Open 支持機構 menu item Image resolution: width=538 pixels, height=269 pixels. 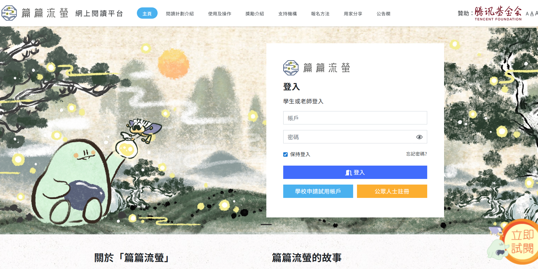tap(287, 14)
